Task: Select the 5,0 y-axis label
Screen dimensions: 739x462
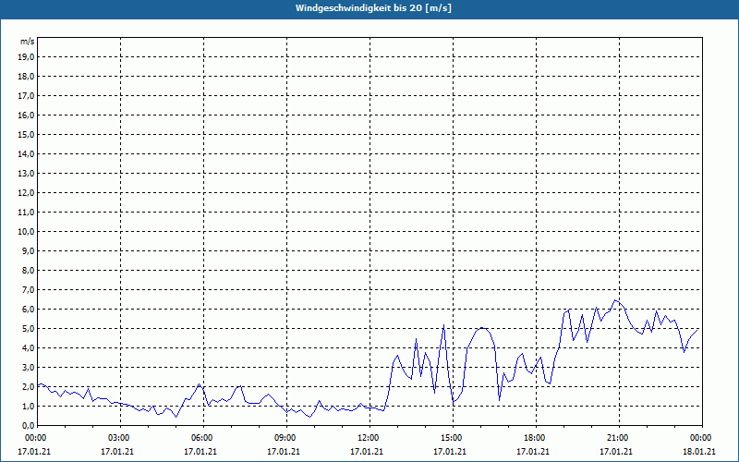Action: click(28, 329)
